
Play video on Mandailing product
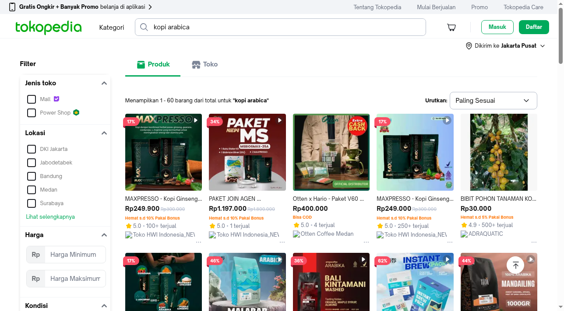click(531, 259)
